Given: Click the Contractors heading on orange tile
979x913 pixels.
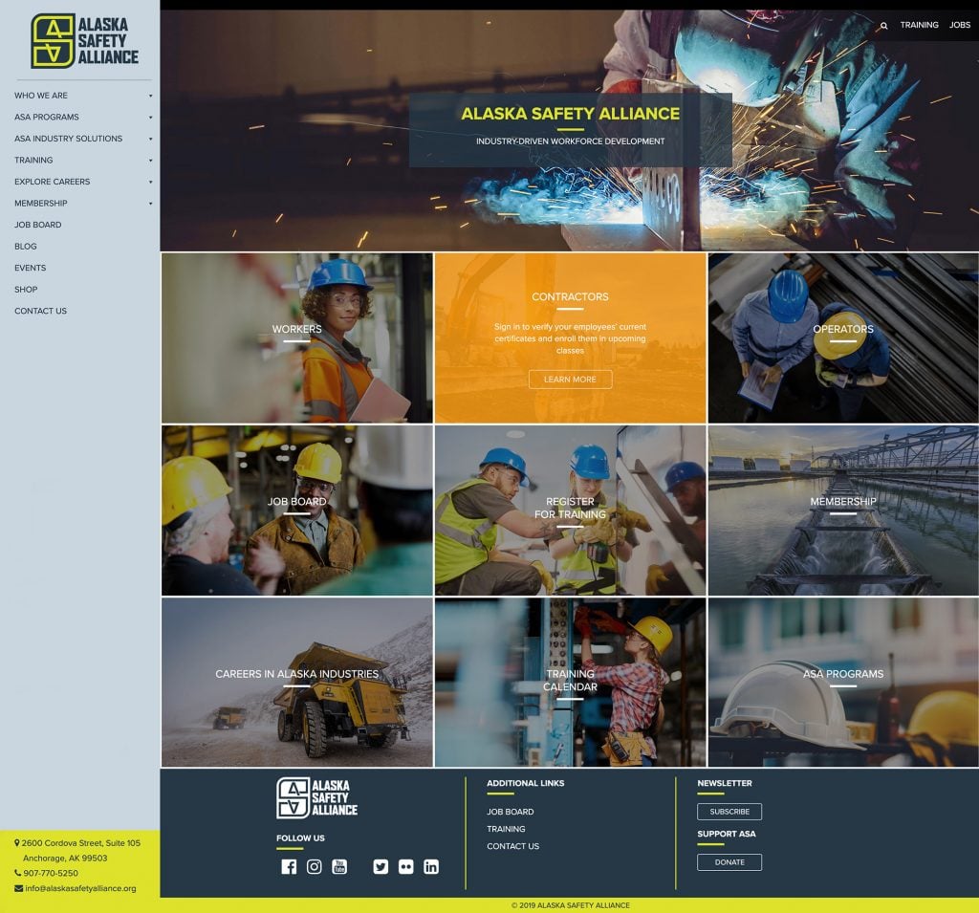Looking at the screenshot, I should [x=570, y=296].
